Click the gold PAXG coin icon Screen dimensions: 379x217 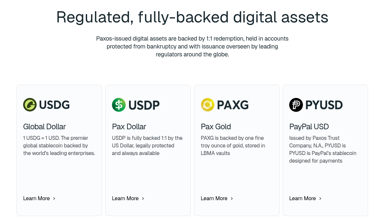(x=207, y=105)
